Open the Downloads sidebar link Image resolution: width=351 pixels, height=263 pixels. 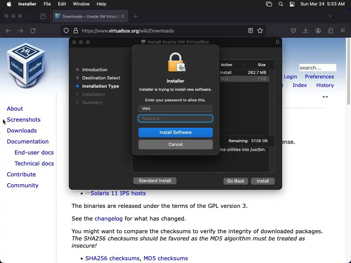point(22,130)
